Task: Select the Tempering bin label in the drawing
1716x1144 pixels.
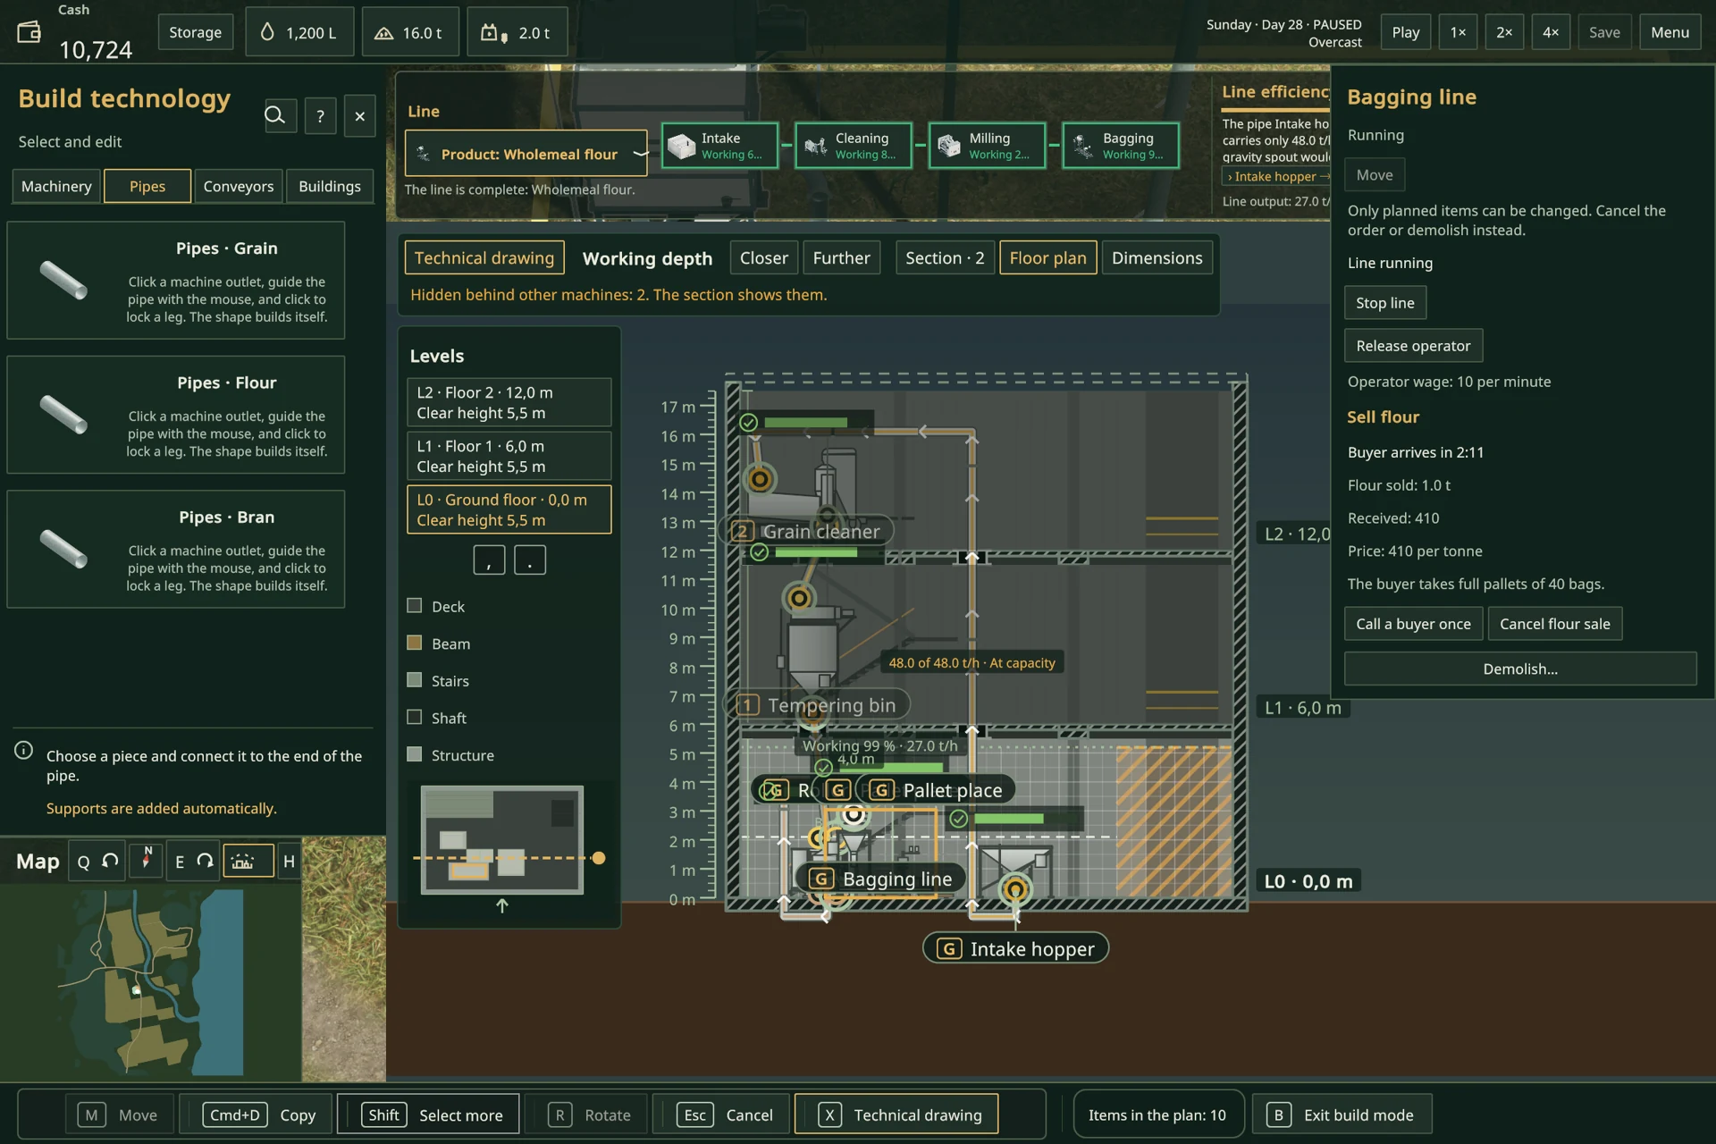Action: pyautogui.click(x=817, y=705)
